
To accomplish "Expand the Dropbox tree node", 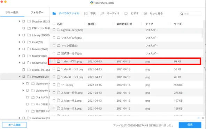I will pos(20,21).
